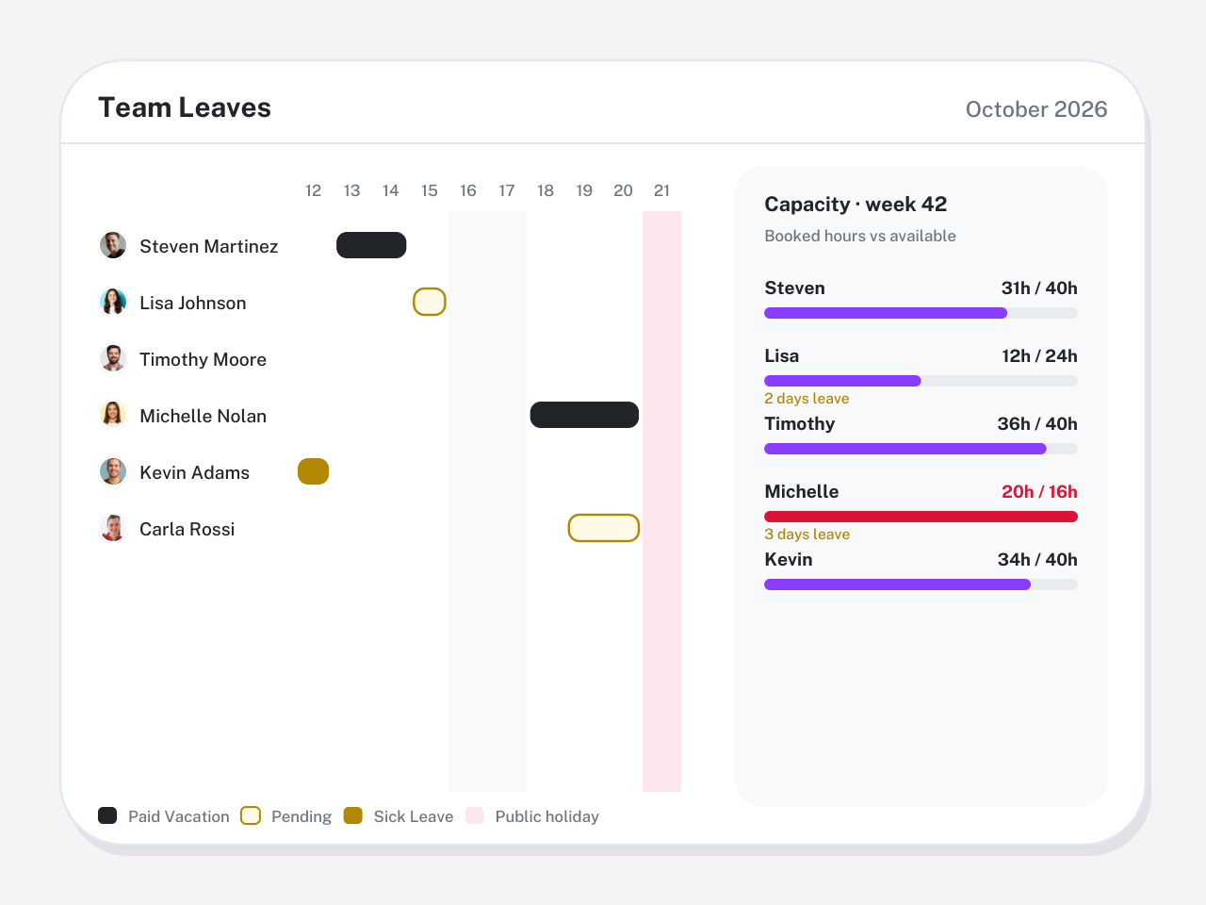This screenshot has height=905, width=1206.
Task: Click the Team Leaves title
Action: coord(185,107)
